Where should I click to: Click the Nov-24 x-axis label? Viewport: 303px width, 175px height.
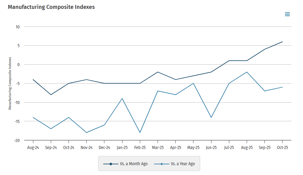[86, 147]
